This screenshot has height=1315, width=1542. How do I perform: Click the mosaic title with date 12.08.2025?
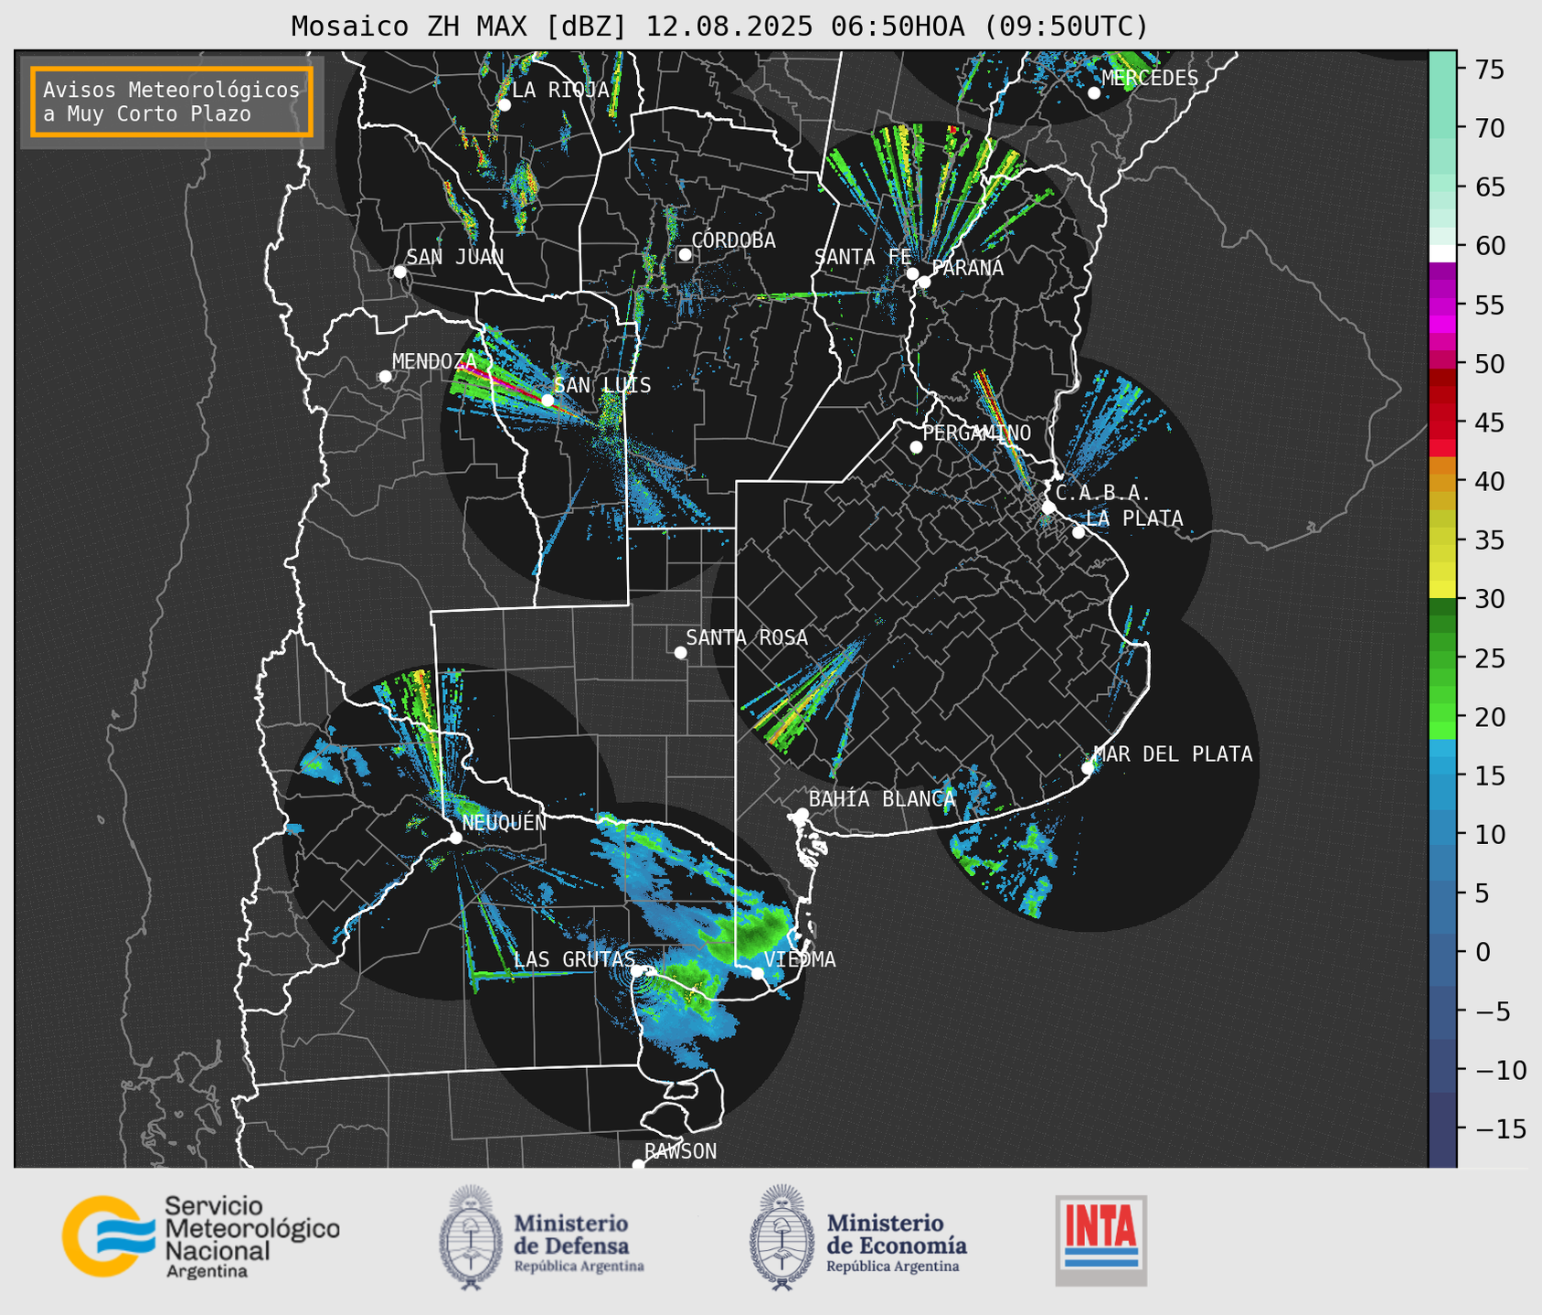coord(719,27)
